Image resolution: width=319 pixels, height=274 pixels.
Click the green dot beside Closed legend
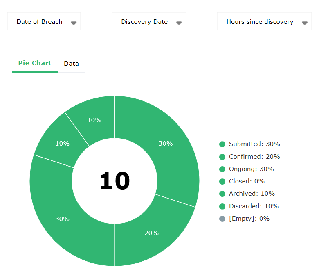[222, 181]
